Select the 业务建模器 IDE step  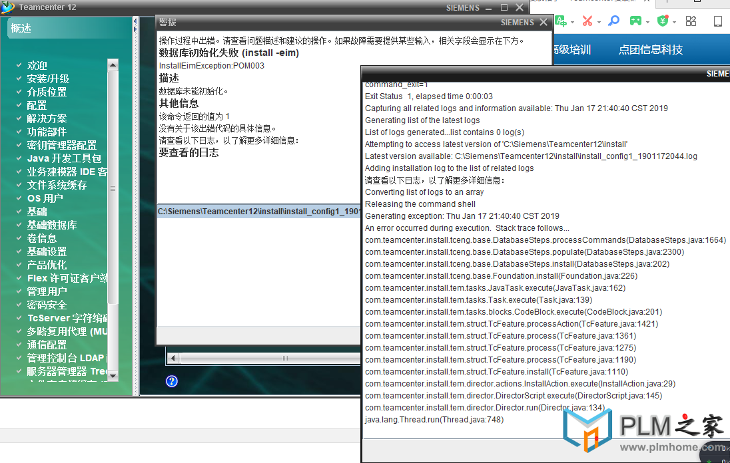67,172
